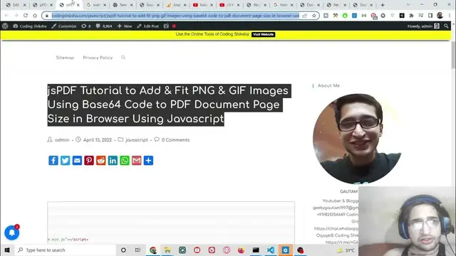Click Customize in the admin bar
Image resolution: width=456 pixels, height=256 pixels.
click(x=64, y=26)
